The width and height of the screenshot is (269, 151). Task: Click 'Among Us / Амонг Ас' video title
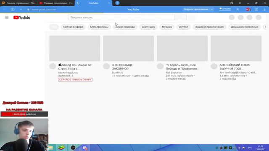(x=75, y=67)
